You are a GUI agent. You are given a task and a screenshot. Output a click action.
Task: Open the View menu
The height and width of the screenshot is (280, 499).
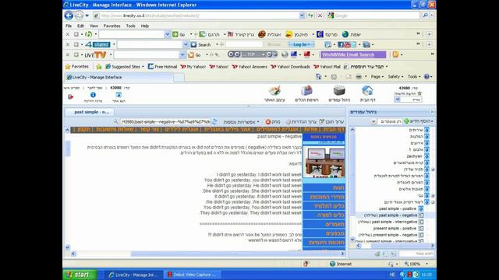(x=94, y=26)
